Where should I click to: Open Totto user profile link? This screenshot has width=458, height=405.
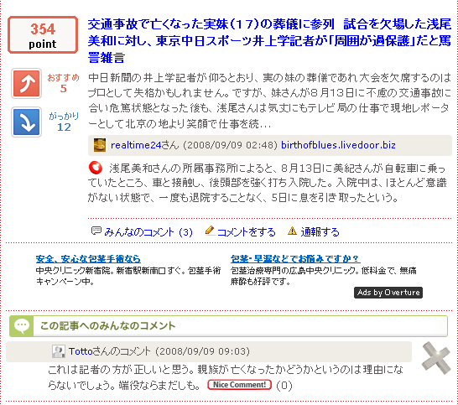(x=81, y=351)
